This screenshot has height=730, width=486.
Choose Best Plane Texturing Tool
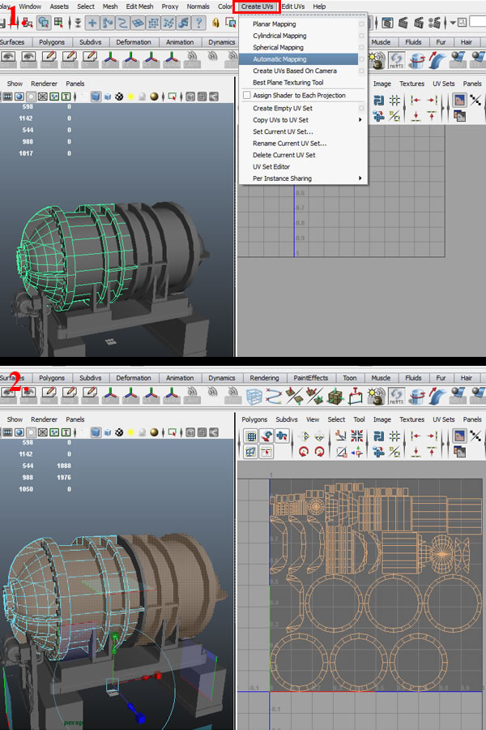(x=288, y=83)
